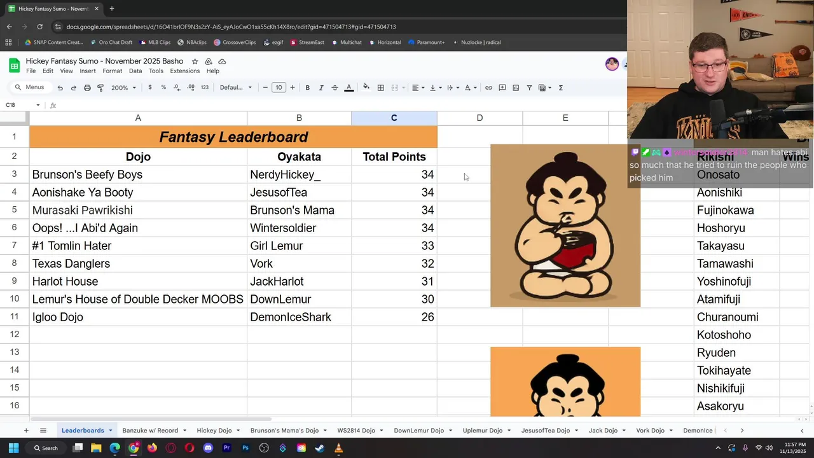Open the StreamEast bookmark
Image resolution: width=814 pixels, height=458 pixels.
(x=307, y=43)
